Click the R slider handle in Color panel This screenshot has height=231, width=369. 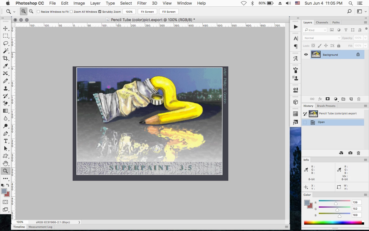point(336,203)
